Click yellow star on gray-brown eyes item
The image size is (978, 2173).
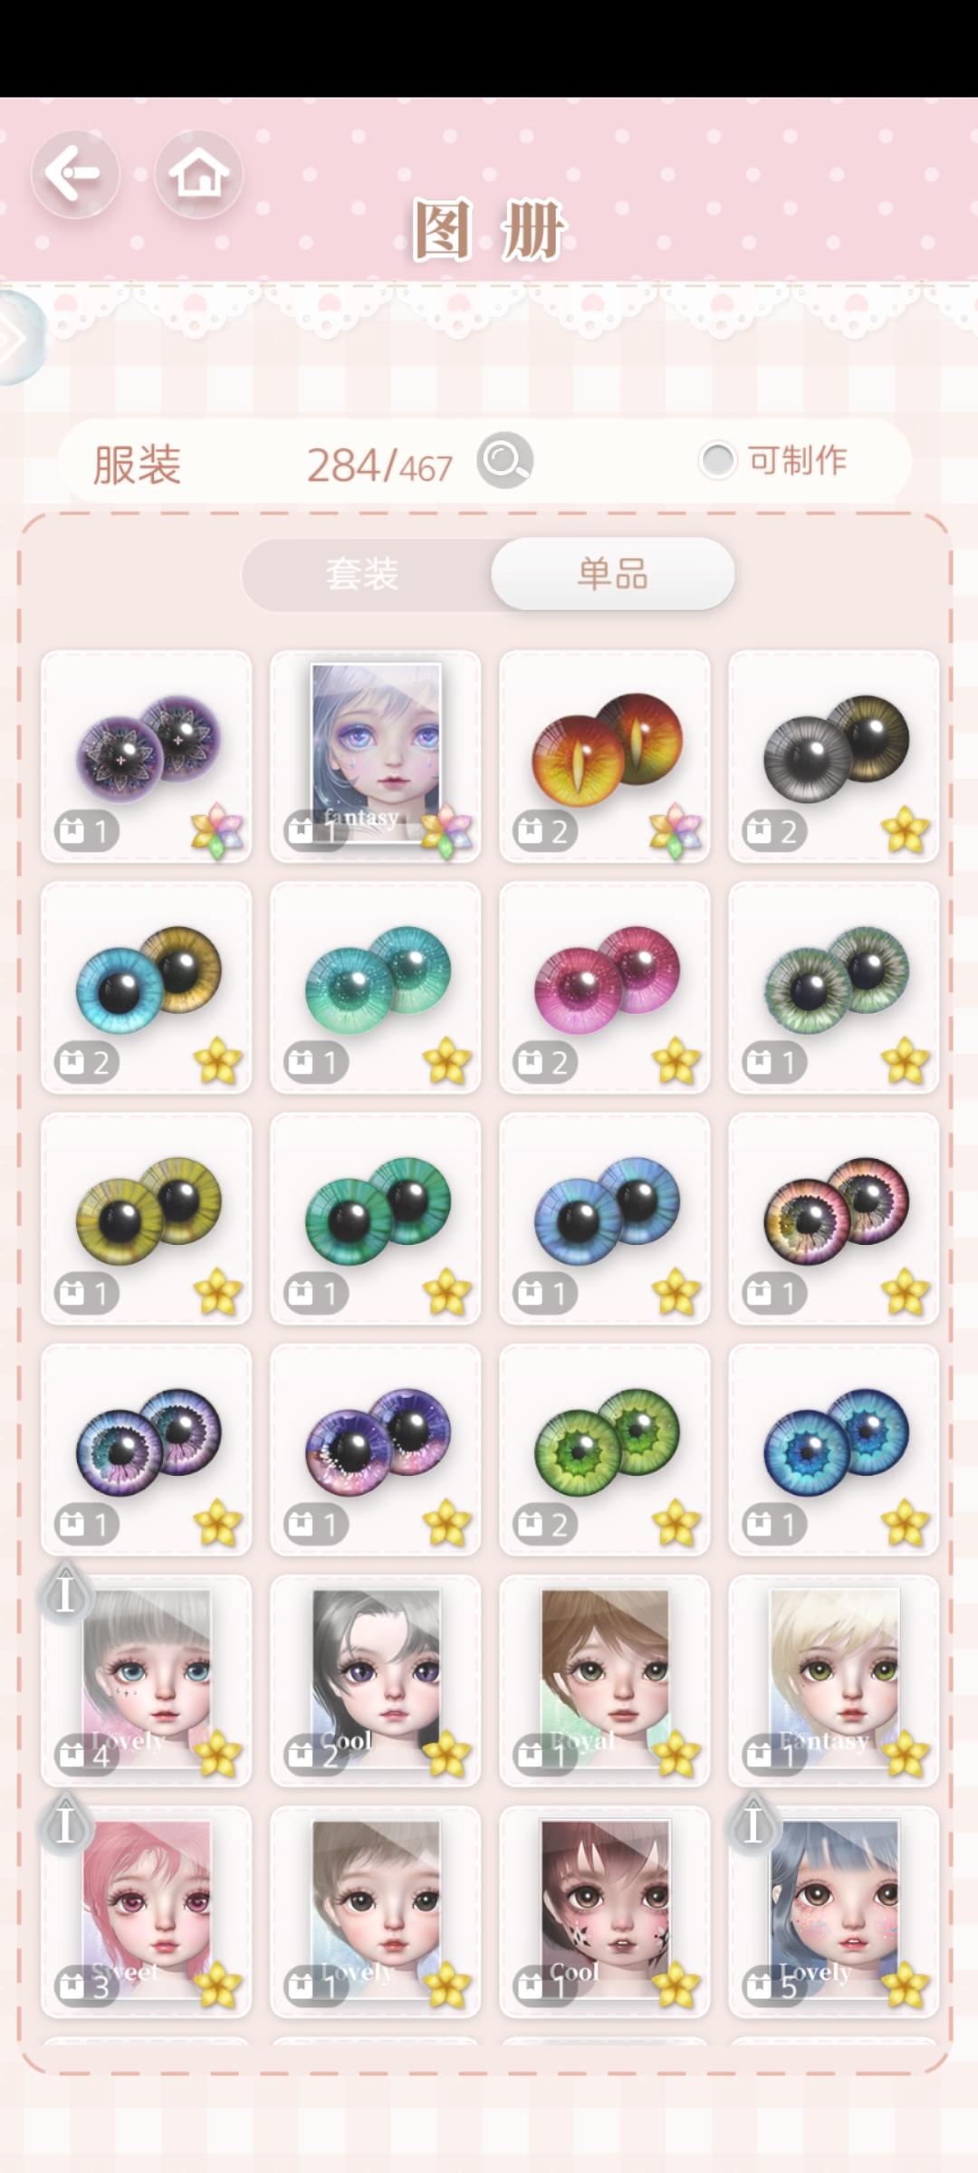[x=906, y=829]
